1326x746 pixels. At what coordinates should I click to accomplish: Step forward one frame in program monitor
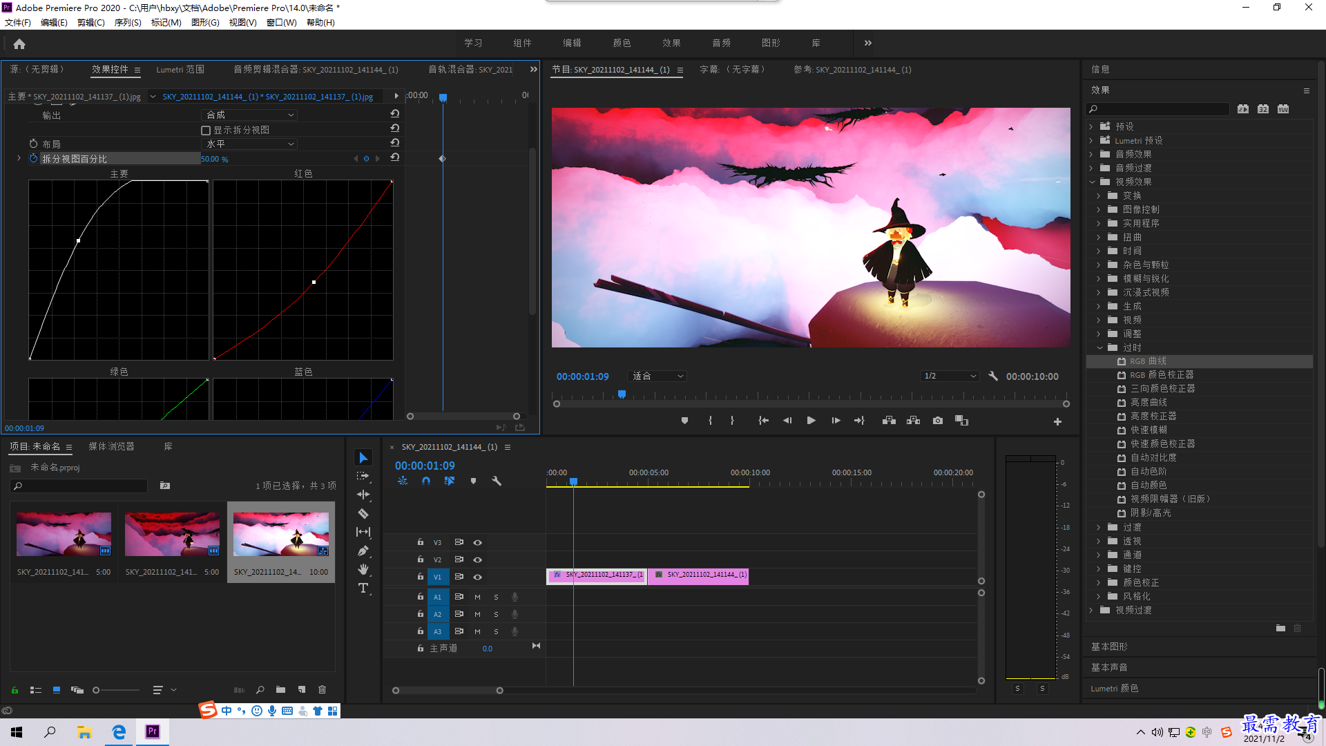(836, 421)
